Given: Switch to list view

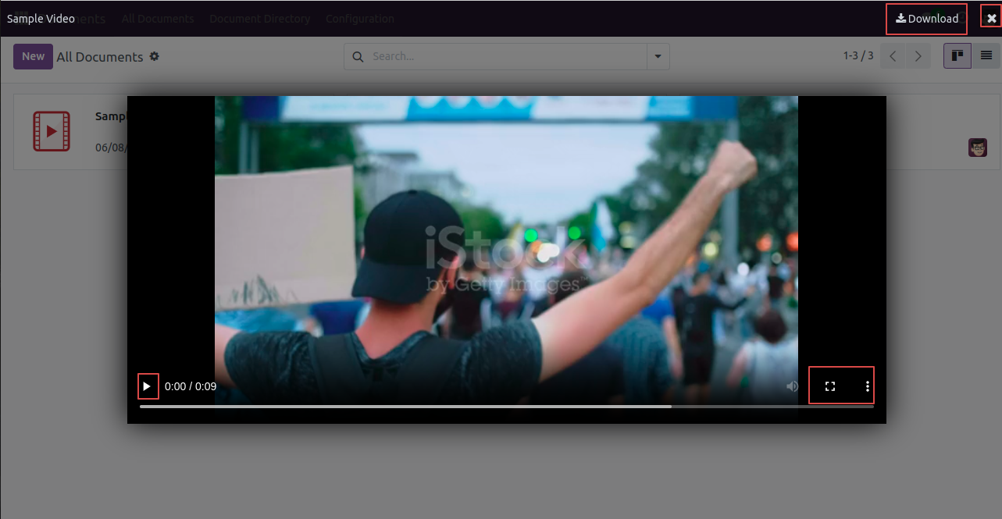Looking at the screenshot, I should [x=986, y=55].
